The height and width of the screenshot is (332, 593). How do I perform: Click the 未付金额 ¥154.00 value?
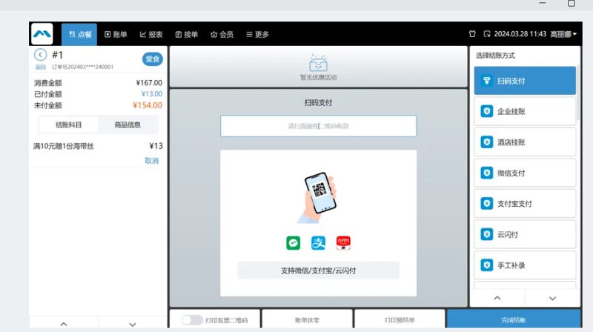pyautogui.click(x=148, y=105)
